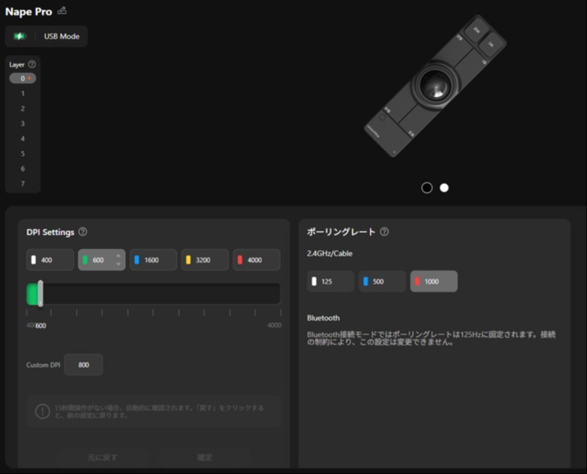The image size is (587, 474).
Task: Choose the blue 1600 DPI preset
Action: click(153, 260)
